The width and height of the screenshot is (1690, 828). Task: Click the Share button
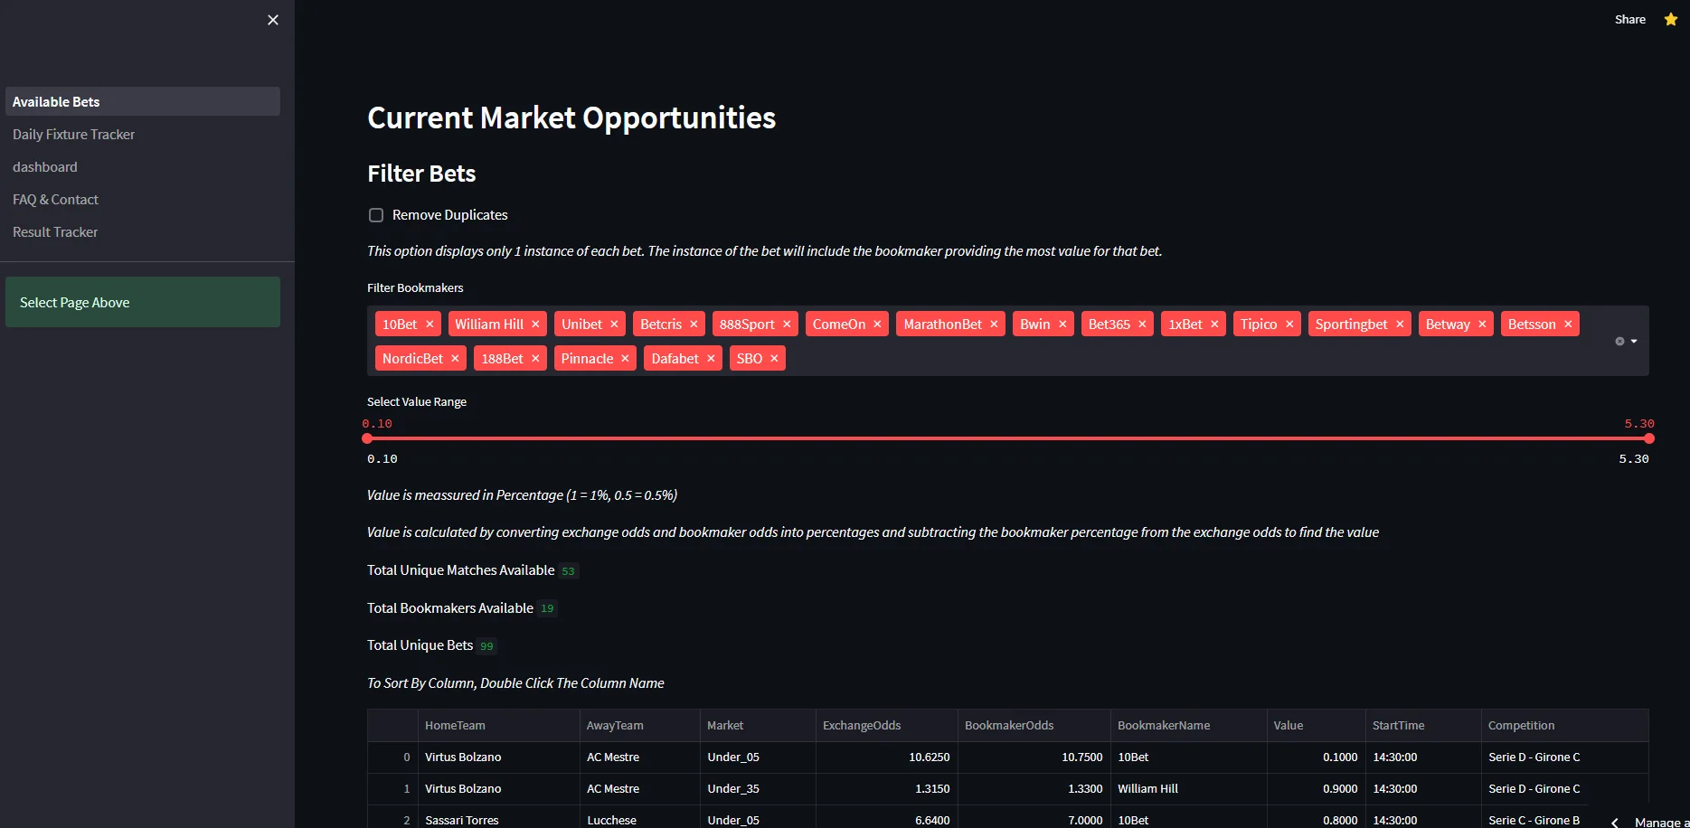click(x=1629, y=19)
